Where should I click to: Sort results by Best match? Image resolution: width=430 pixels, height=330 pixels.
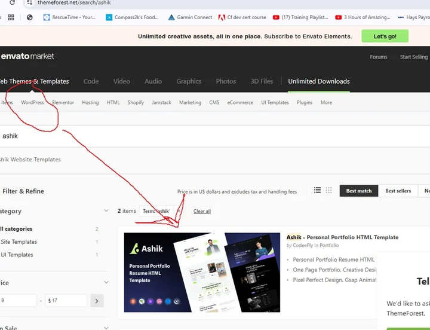(359, 191)
